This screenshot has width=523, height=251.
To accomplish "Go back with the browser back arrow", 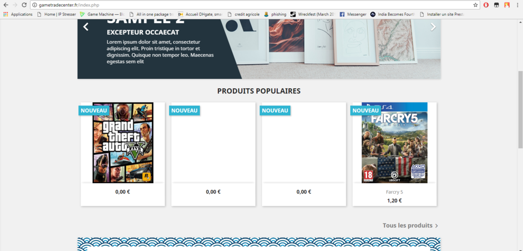I will (x=6, y=5).
